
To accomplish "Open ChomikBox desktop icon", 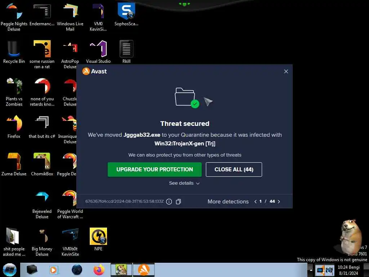I will pyautogui.click(x=42, y=164).
